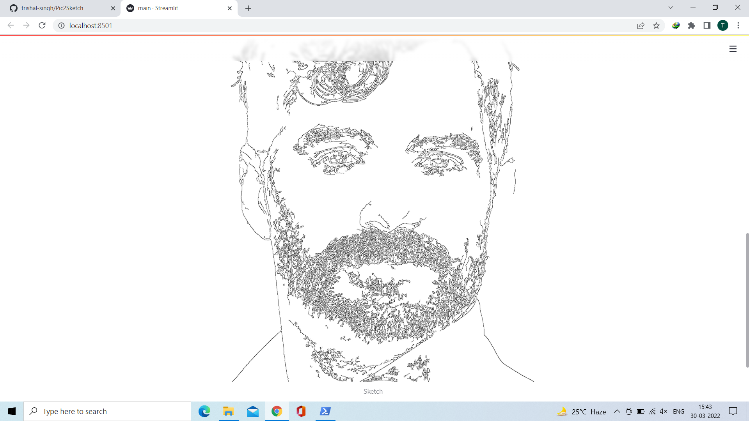The width and height of the screenshot is (749, 421).
Task: Click the page vertical scrollbar
Action: pyautogui.click(x=747, y=300)
